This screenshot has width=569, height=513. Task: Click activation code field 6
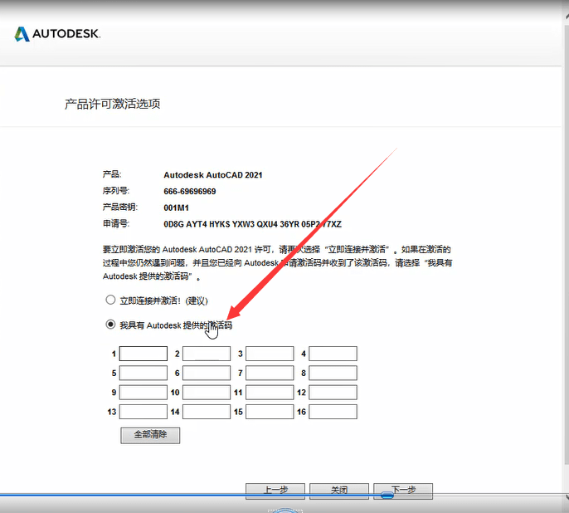[x=207, y=373]
